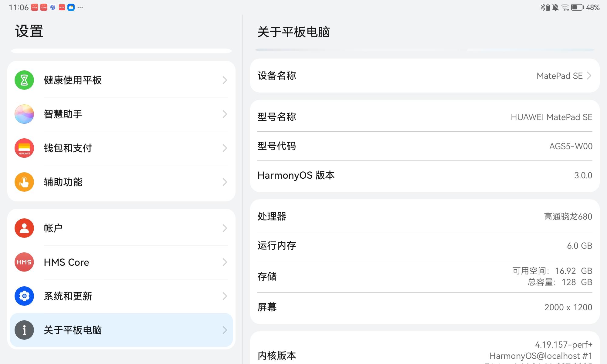This screenshot has width=607, height=364.
Task: Tap the orange Accessibility hand icon
Action: click(24, 182)
